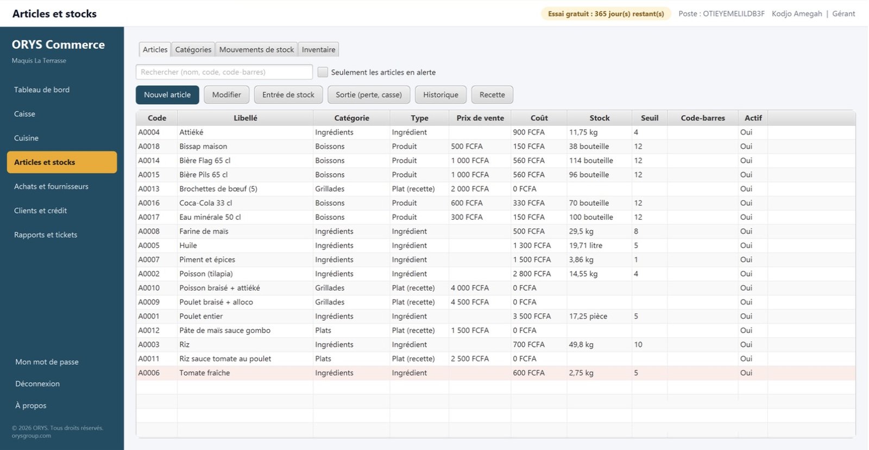Select the Coca-Cola 33 cl row
Screen dimensions: 869x450
pyautogui.click(x=495, y=203)
